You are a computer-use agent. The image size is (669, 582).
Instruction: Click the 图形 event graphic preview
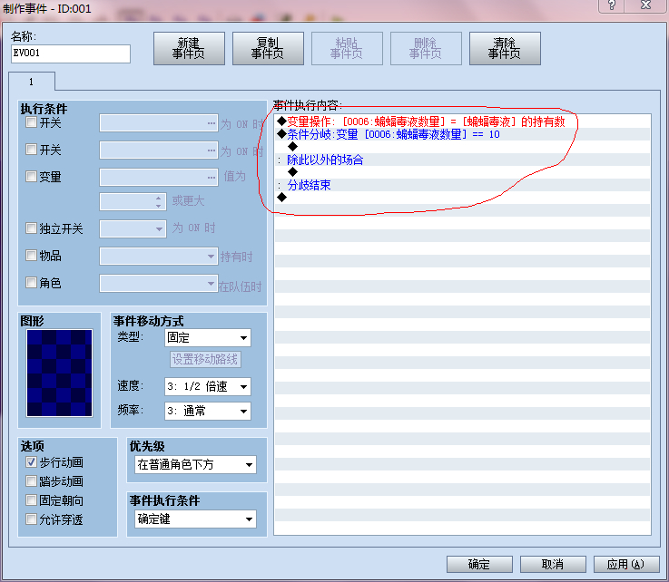point(59,373)
